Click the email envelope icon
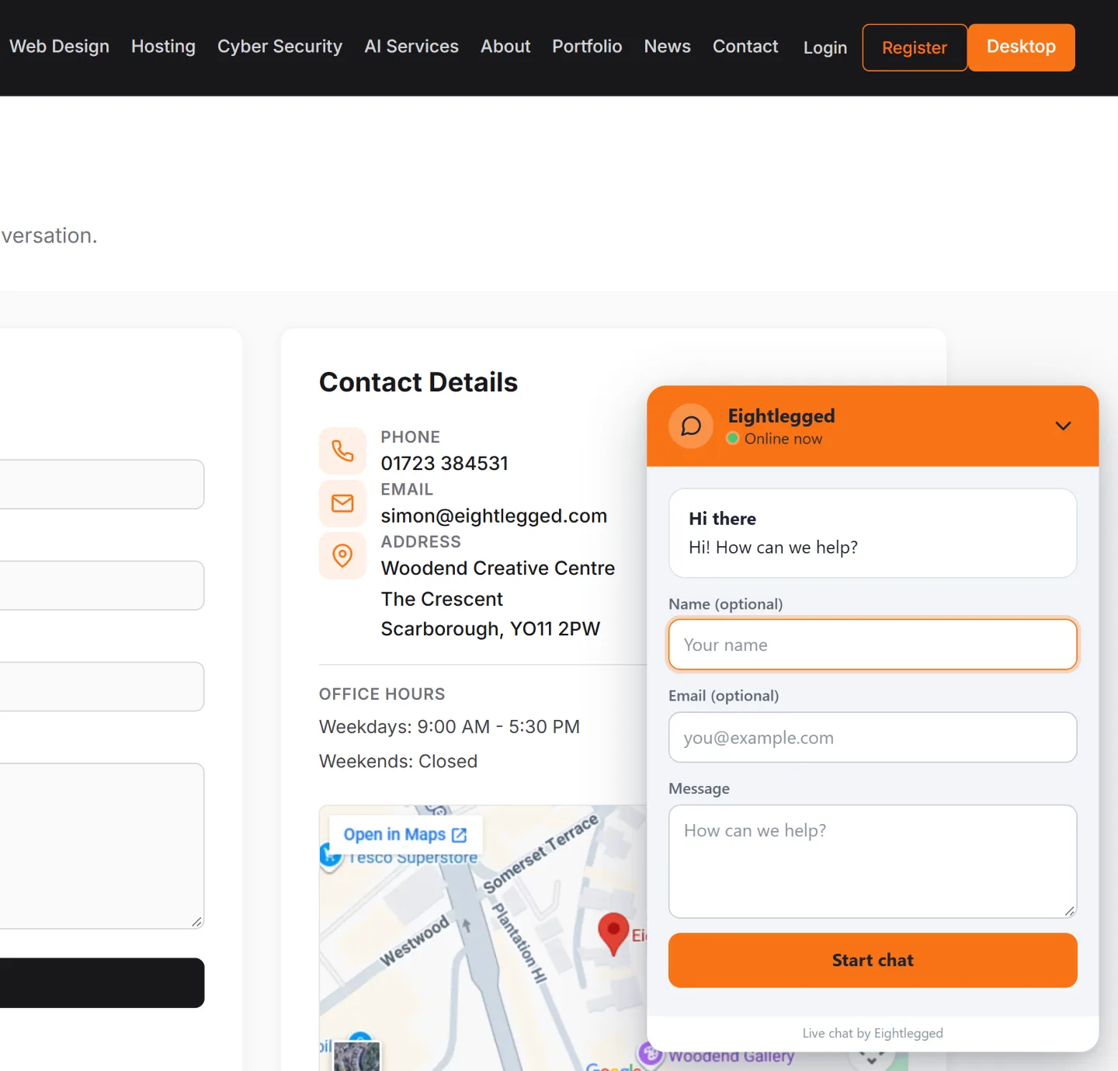 point(342,503)
